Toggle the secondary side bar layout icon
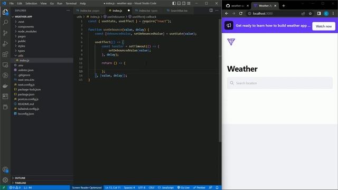The width and height of the screenshot is (338, 190). 184,3
